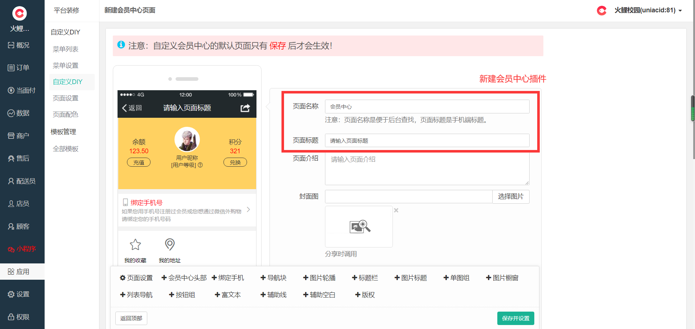Select 菜单设置 in the submenu
Image resolution: width=695 pixels, height=329 pixels.
click(x=65, y=66)
